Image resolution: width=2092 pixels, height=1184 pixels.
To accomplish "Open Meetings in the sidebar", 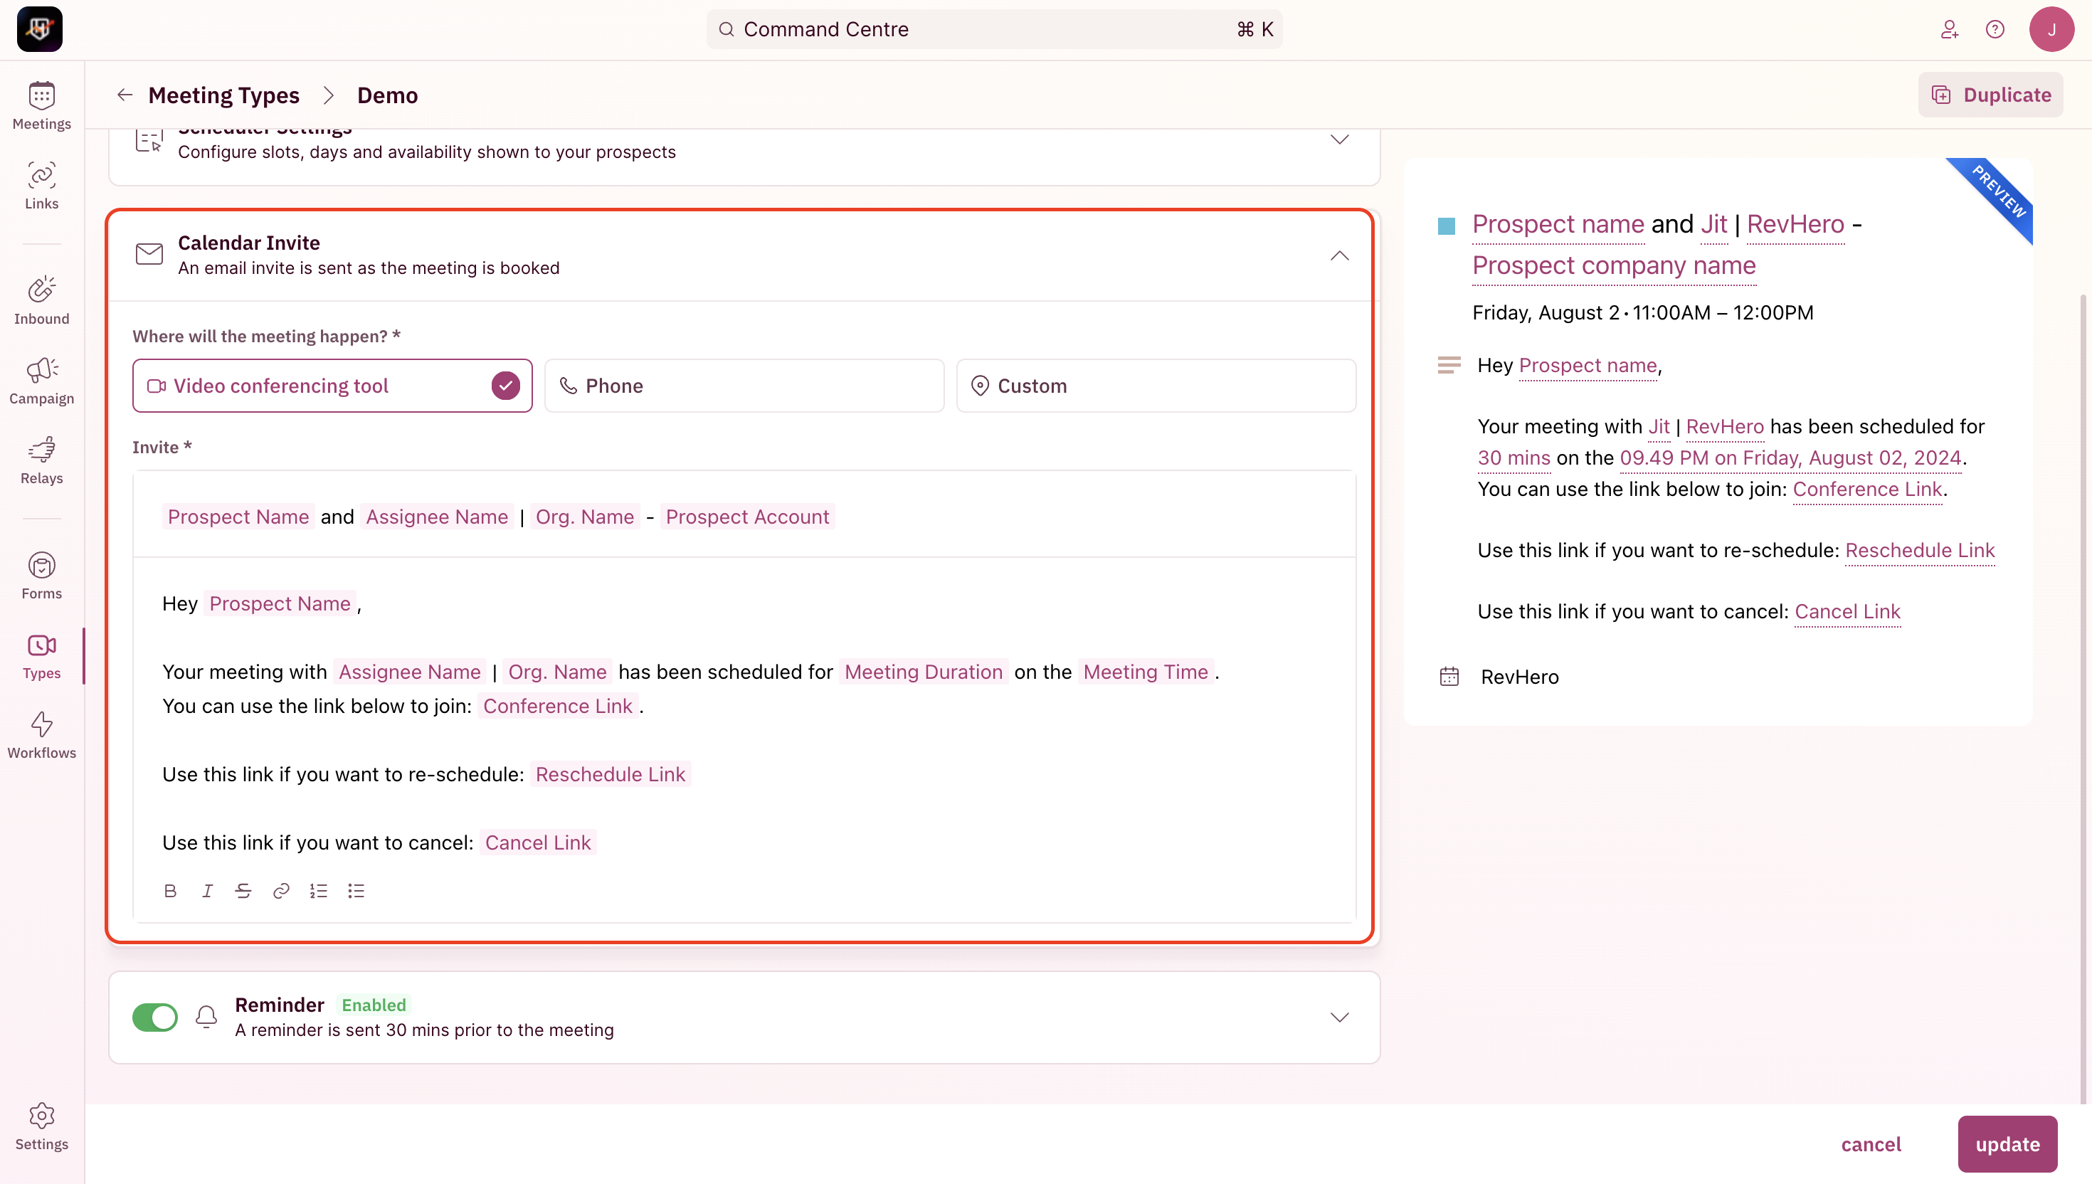I will (x=41, y=107).
